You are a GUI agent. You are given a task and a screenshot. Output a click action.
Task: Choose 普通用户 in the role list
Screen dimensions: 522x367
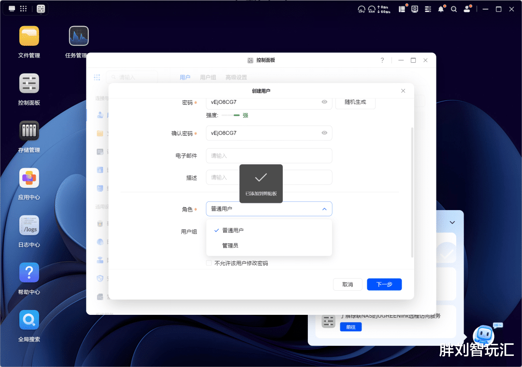point(269,230)
